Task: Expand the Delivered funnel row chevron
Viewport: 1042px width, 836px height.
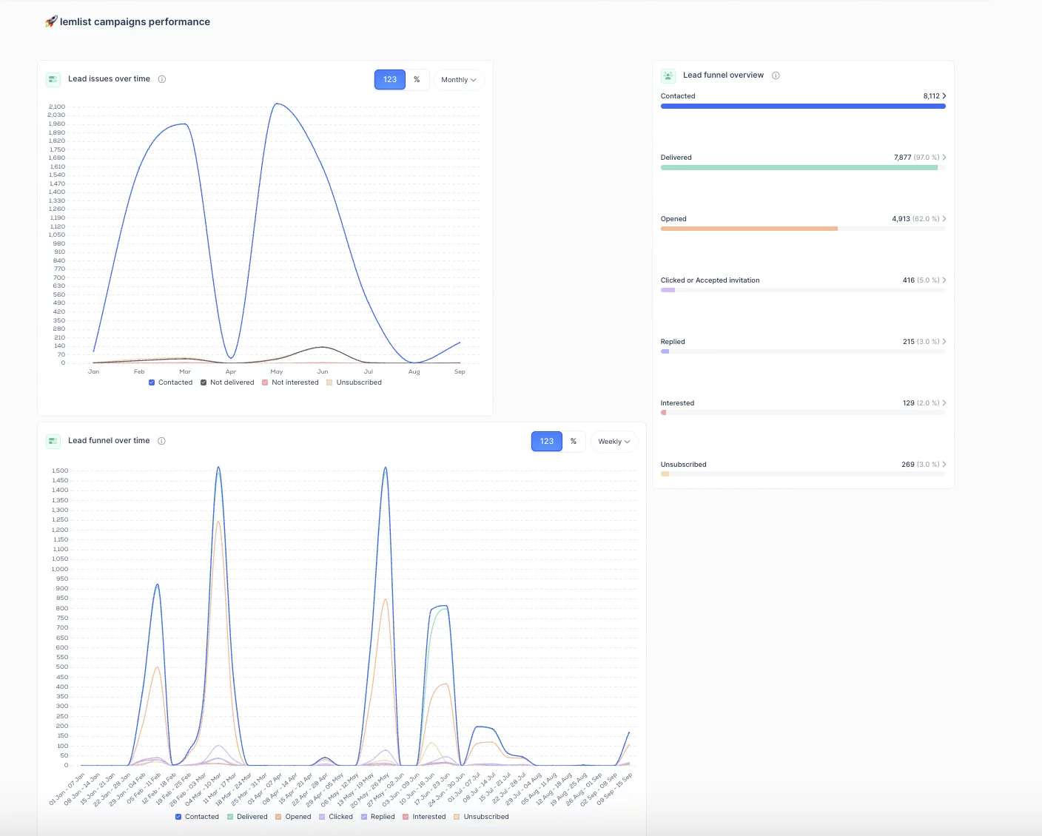Action: pos(944,158)
